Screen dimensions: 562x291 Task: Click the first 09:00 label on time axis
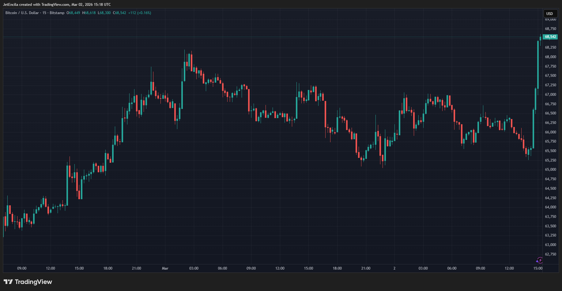[22, 268]
